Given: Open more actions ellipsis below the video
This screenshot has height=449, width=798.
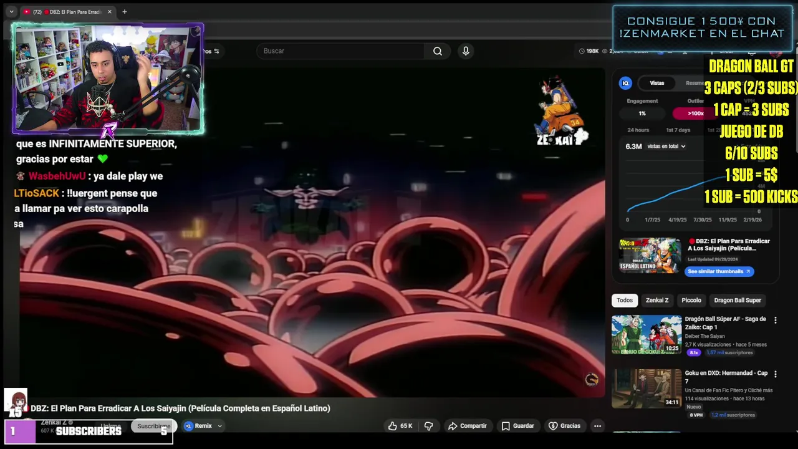Looking at the screenshot, I should 597,426.
